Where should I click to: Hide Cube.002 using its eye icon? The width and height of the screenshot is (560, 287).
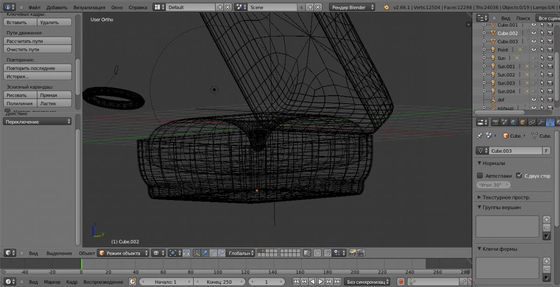(534, 33)
